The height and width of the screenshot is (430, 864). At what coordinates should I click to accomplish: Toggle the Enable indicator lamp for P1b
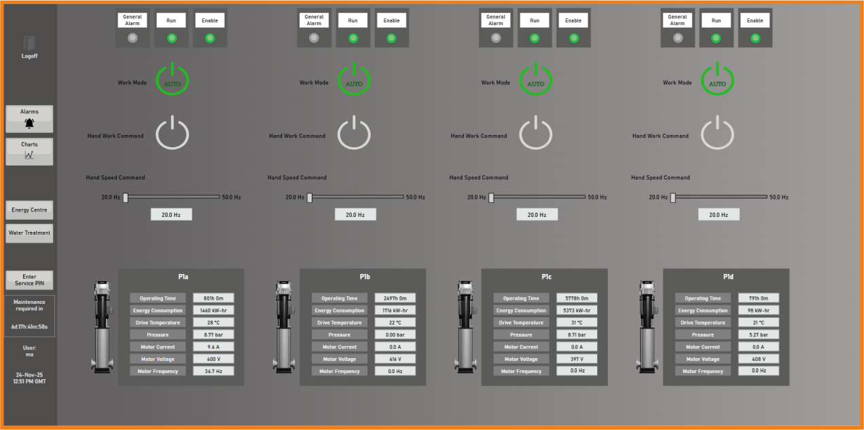click(392, 37)
